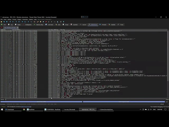Click the Open file toolbar icon
Viewport: 169px width, 127px height.
point(1,22)
